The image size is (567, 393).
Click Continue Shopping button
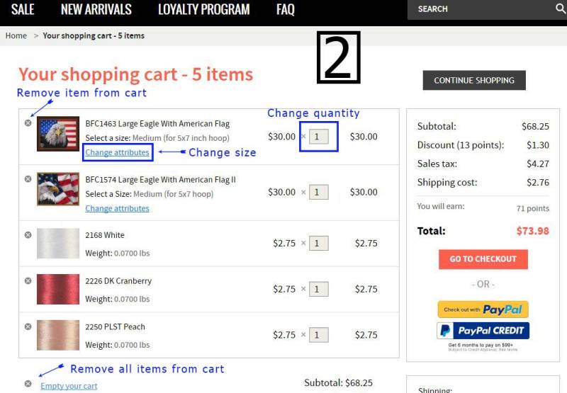tap(474, 80)
